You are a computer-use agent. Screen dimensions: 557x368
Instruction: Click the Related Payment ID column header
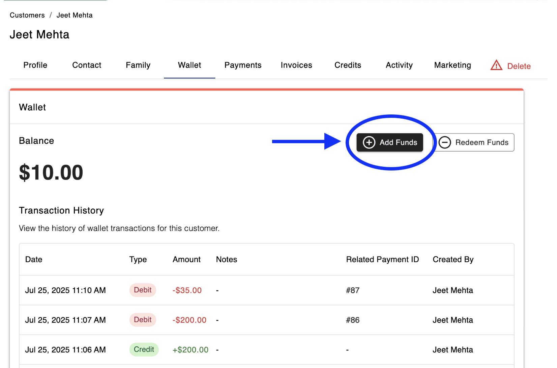pyautogui.click(x=382, y=259)
